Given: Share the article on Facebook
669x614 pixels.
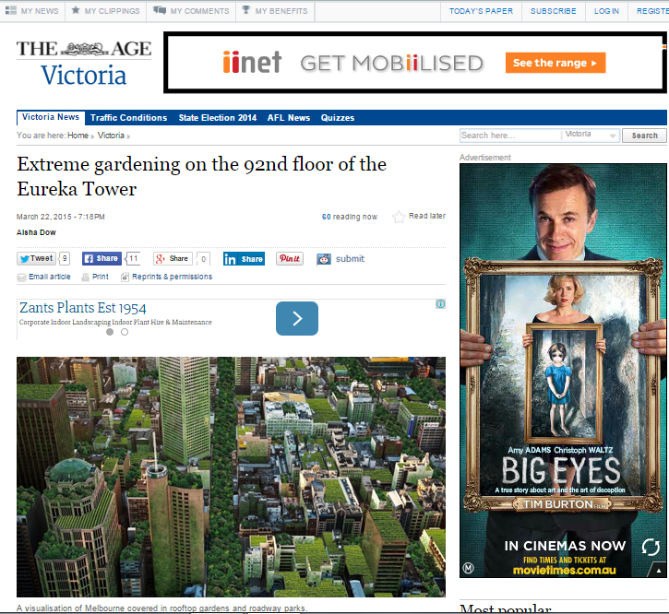Looking at the screenshot, I should [x=102, y=258].
